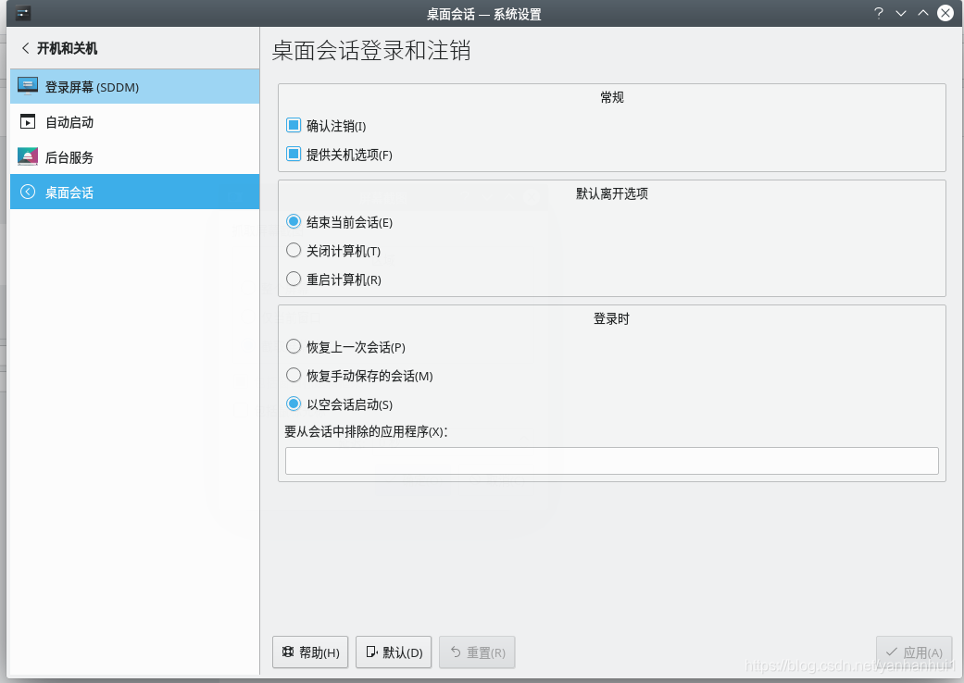Click the system settings icon in the title bar

[x=23, y=13]
